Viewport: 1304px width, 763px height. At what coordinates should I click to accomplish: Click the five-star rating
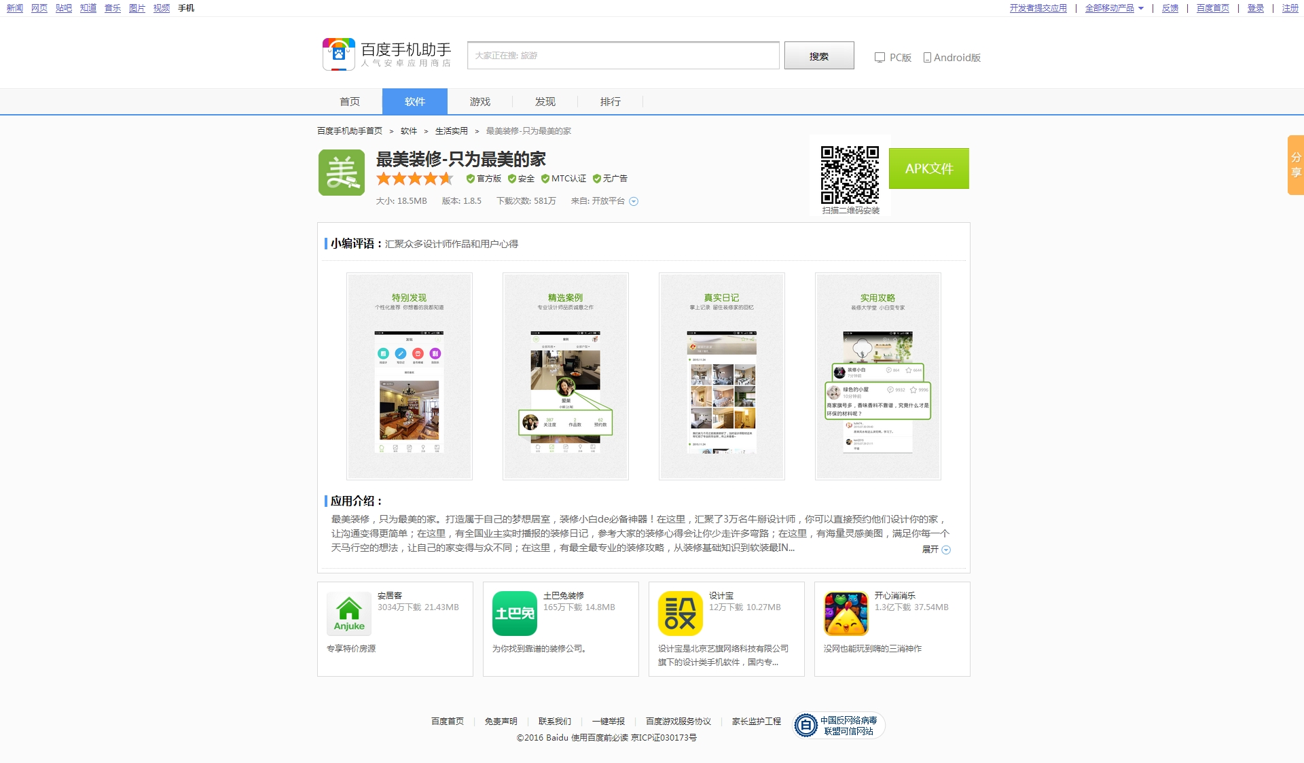[x=415, y=179]
